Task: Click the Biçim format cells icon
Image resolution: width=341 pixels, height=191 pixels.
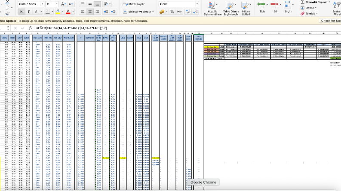Action: click(287, 4)
